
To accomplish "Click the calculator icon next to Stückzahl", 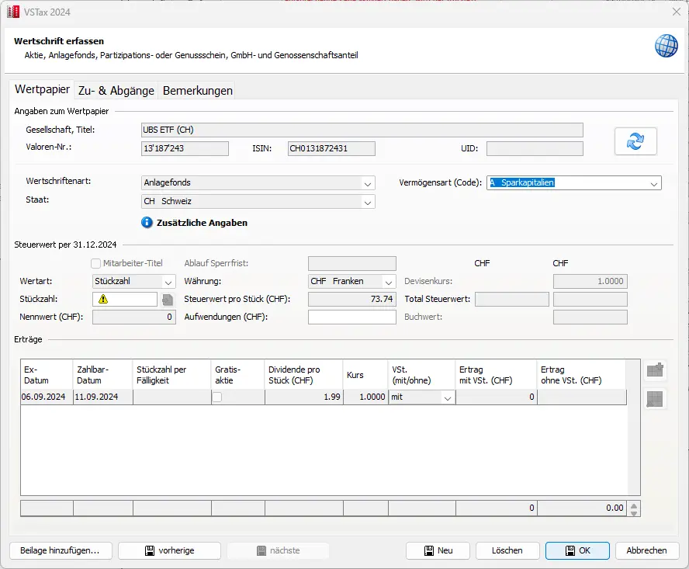I will pyautogui.click(x=167, y=300).
